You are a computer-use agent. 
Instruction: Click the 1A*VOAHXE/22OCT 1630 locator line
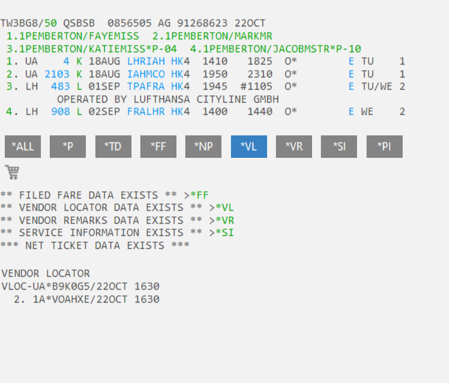coord(96,299)
